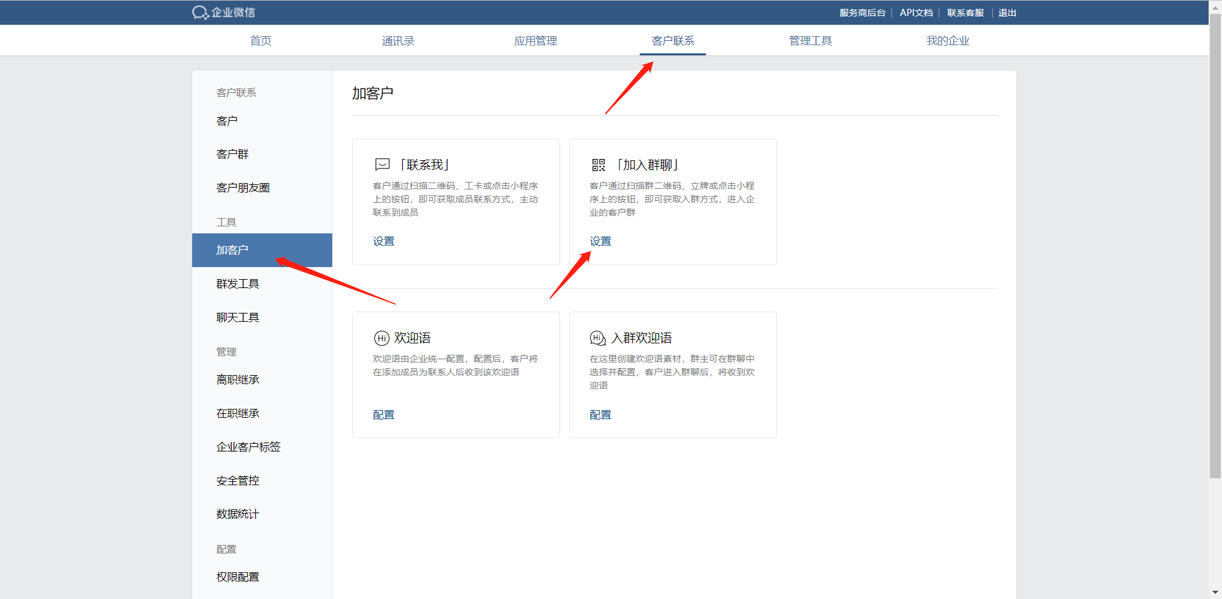
Task: Click the 客户联系 sidebar section label
Action: [236, 93]
